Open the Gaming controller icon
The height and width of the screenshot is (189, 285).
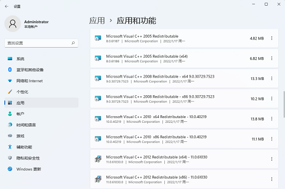[10, 136]
